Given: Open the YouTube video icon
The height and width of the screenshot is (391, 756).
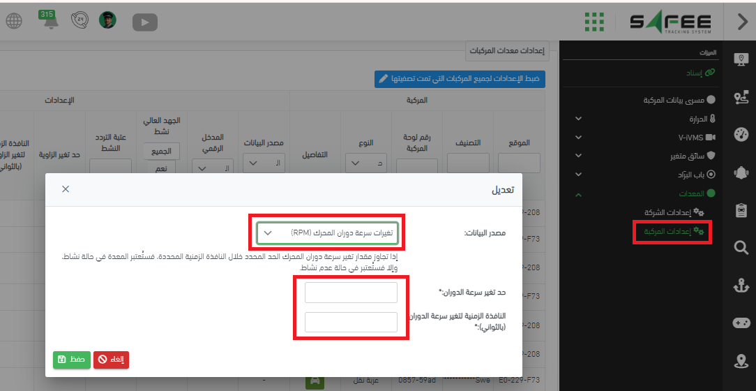Looking at the screenshot, I should [x=144, y=22].
